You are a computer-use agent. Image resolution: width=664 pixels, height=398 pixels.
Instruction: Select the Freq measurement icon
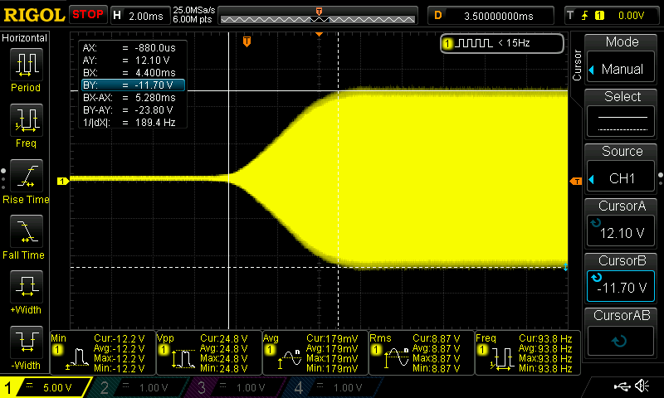[27, 120]
